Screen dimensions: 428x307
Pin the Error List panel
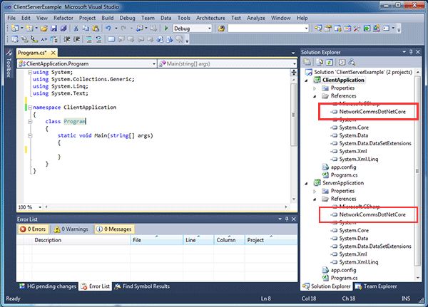(x=287, y=219)
